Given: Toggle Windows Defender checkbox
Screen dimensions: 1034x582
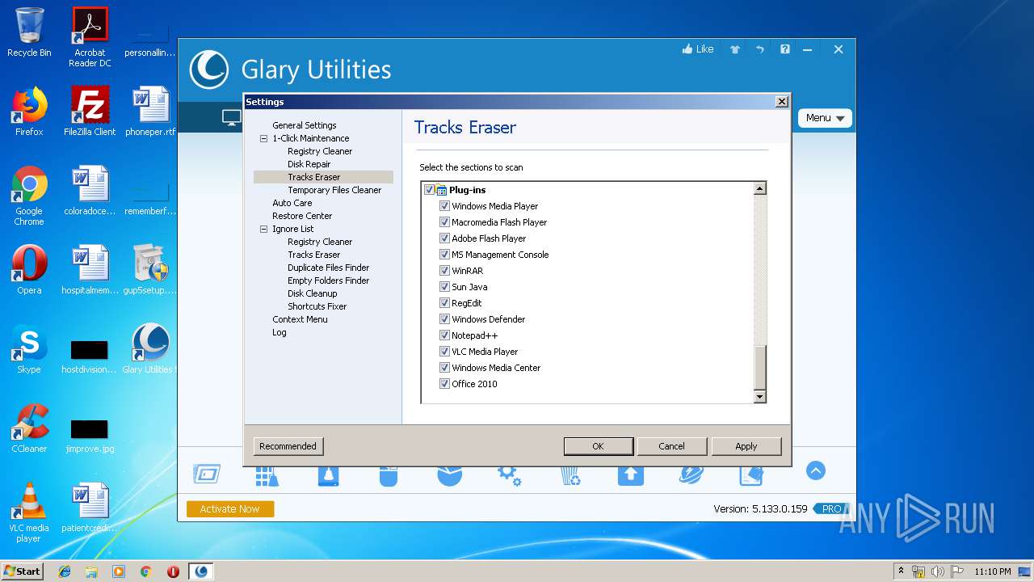Looking at the screenshot, I should pos(444,319).
